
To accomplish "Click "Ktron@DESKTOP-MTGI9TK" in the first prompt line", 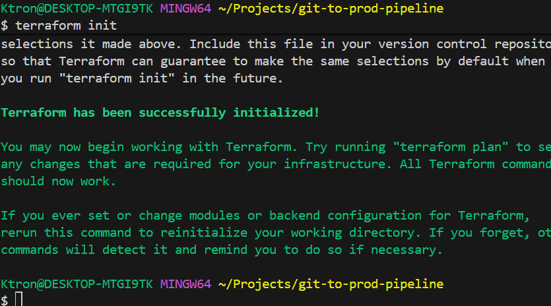I will click(77, 9).
